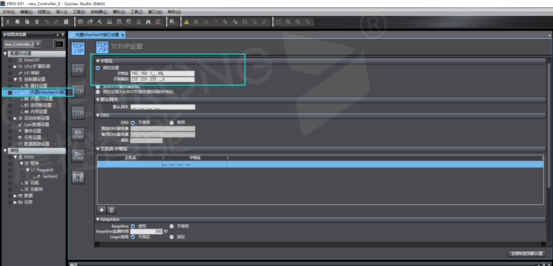
Task: Click the yellow warning triangle toolbar icon
Action: tap(187, 22)
